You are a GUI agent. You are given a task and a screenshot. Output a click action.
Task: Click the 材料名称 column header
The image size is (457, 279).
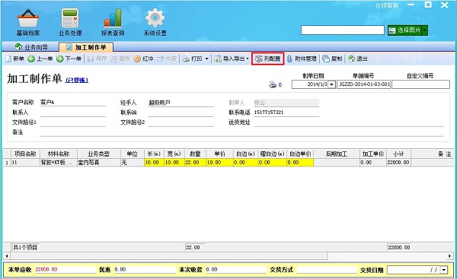59,154
